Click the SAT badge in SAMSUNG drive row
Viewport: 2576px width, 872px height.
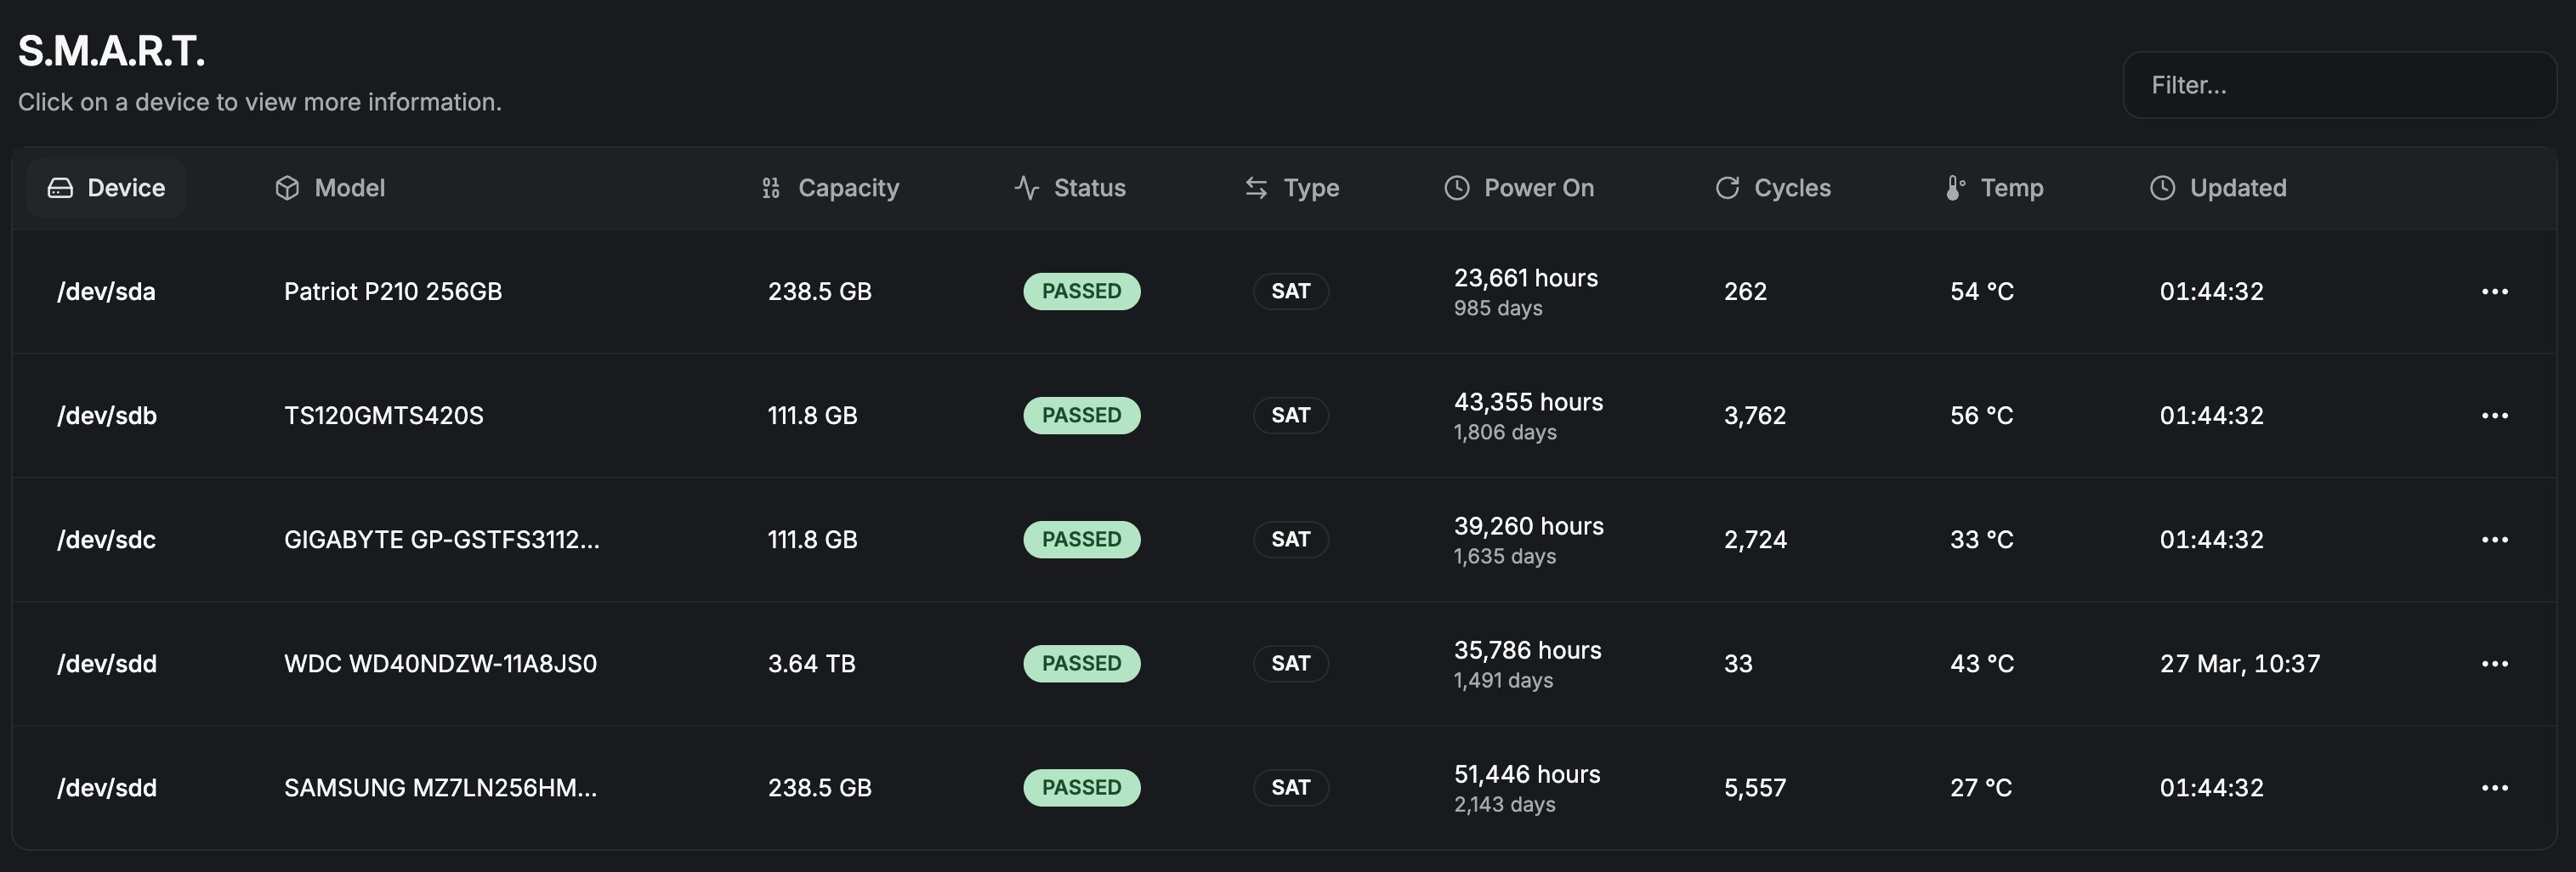coord(1291,787)
